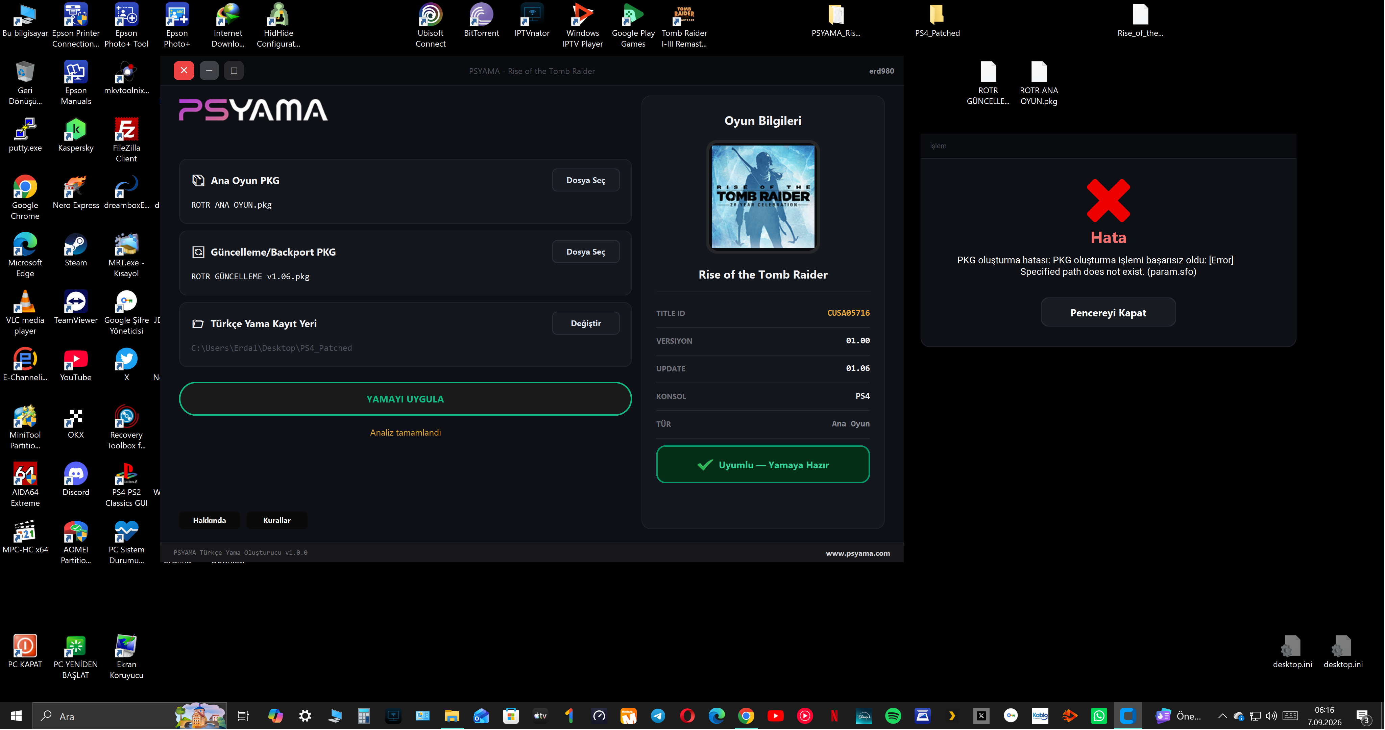Select the ROTR ANA OYUN.pkg desktop file
This screenshot has width=1385, height=730.
tap(1038, 83)
